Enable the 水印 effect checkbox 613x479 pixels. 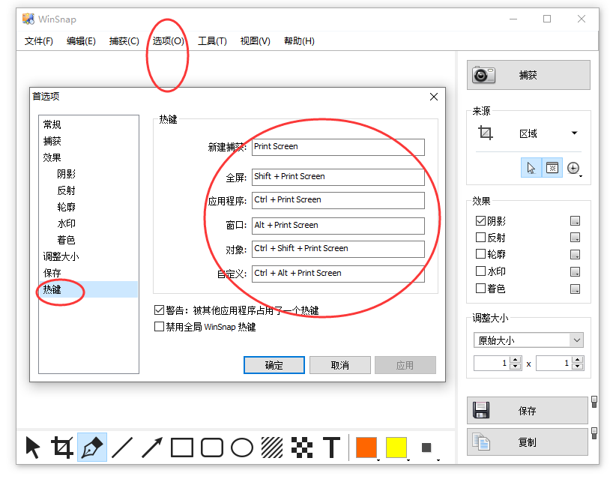(x=480, y=271)
